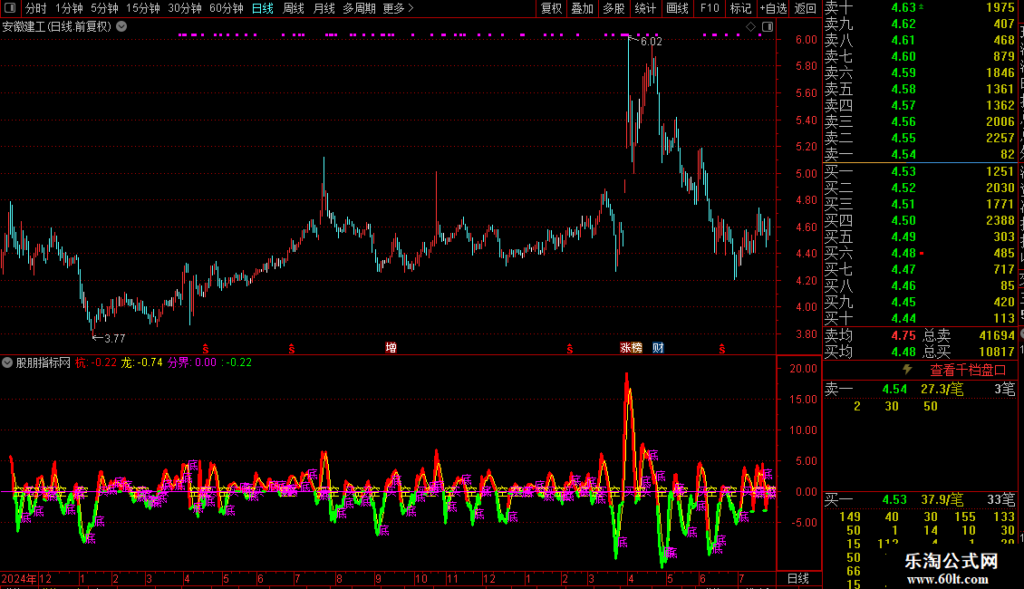Click the 财 financial marker
The image size is (1024, 589).
pyautogui.click(x=658, y=347)
